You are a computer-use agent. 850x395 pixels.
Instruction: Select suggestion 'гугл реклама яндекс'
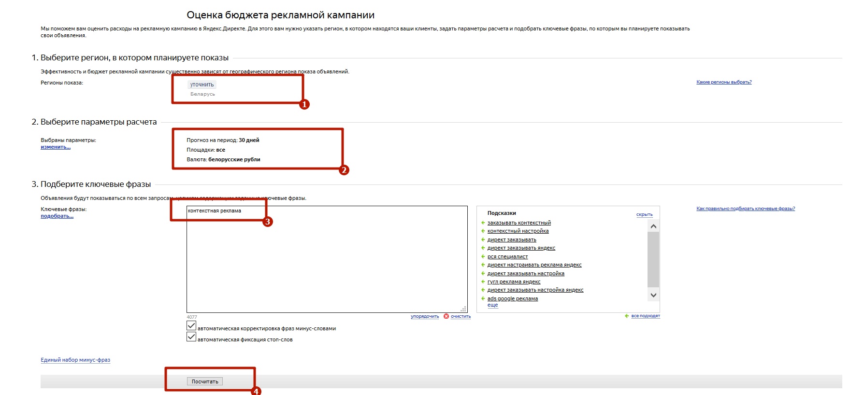coord(514,282)
